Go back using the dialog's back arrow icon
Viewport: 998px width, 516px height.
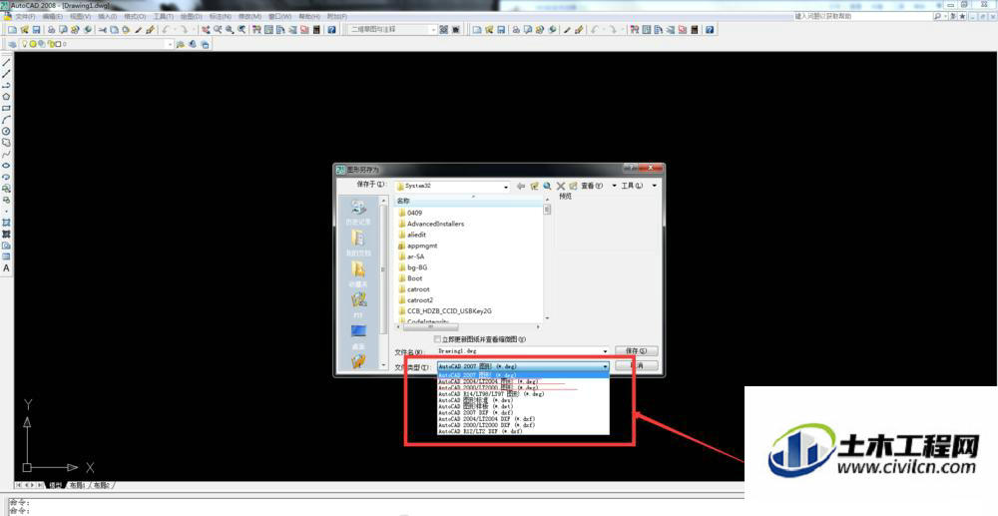pyautogui.click(x=520, y=186)
